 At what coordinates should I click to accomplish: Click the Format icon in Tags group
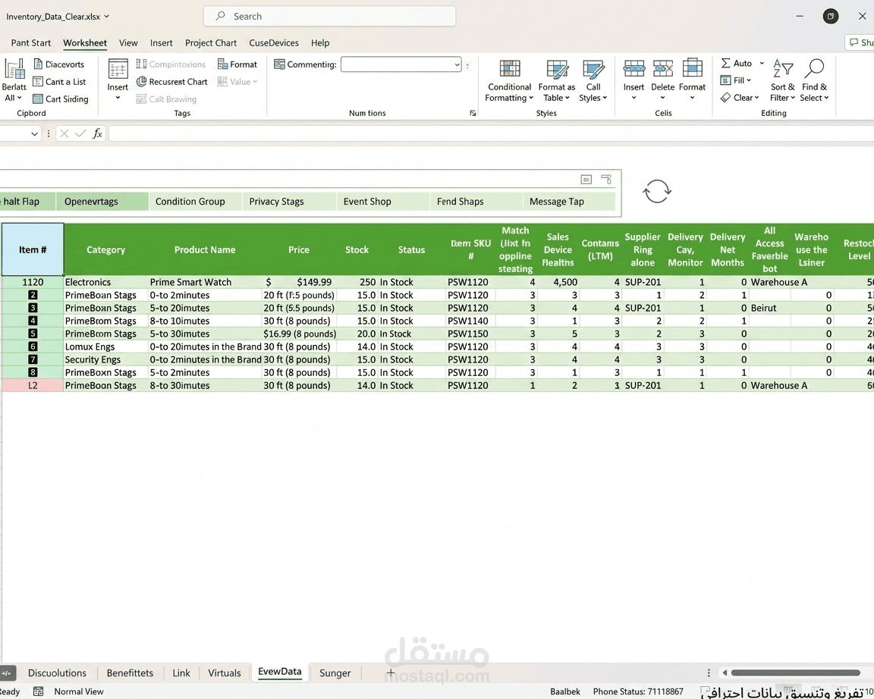[x=222, y=64]
